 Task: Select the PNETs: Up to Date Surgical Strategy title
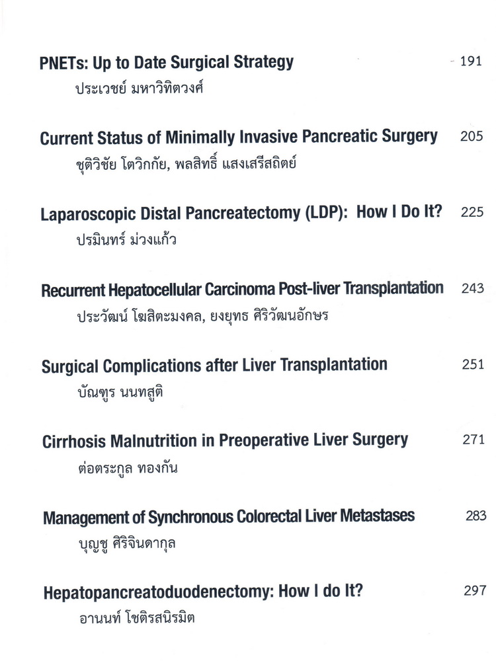(166, 63)
